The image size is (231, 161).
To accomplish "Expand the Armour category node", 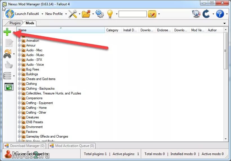I will (x=19, y=45).
